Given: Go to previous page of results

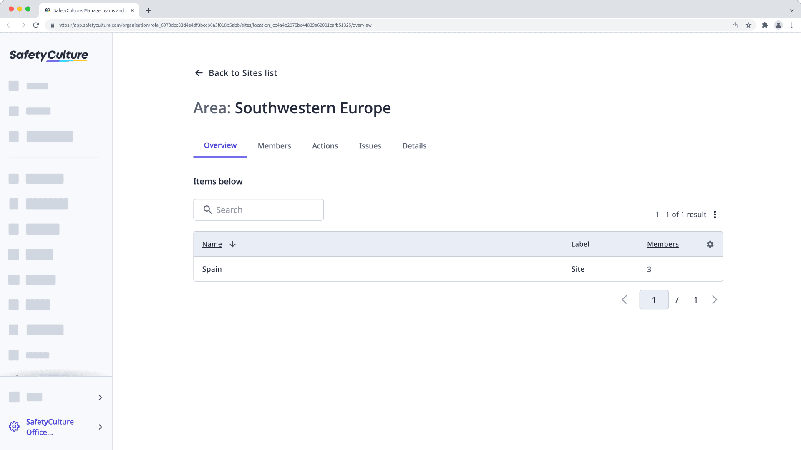Looking at the screenshot, I should tap(624, 300).
